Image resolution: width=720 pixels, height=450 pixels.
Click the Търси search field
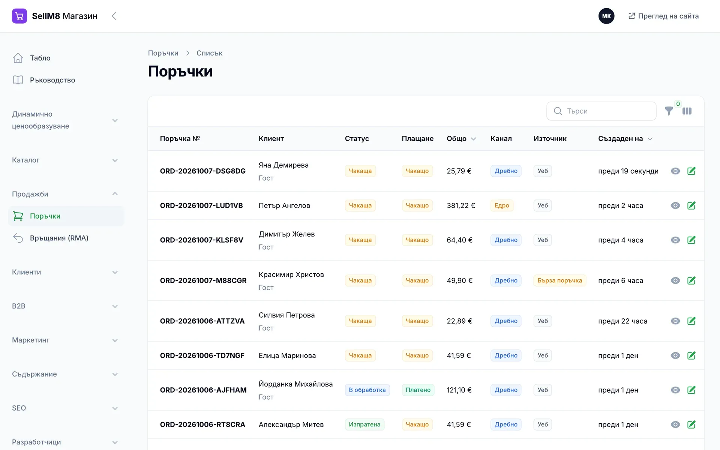pos(601,111)
